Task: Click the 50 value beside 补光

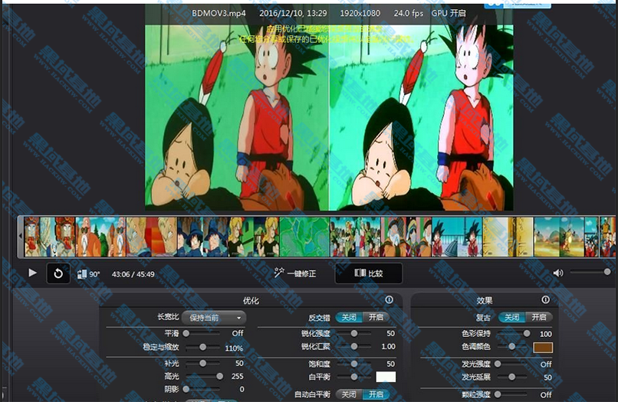Action: coord(239,363)
